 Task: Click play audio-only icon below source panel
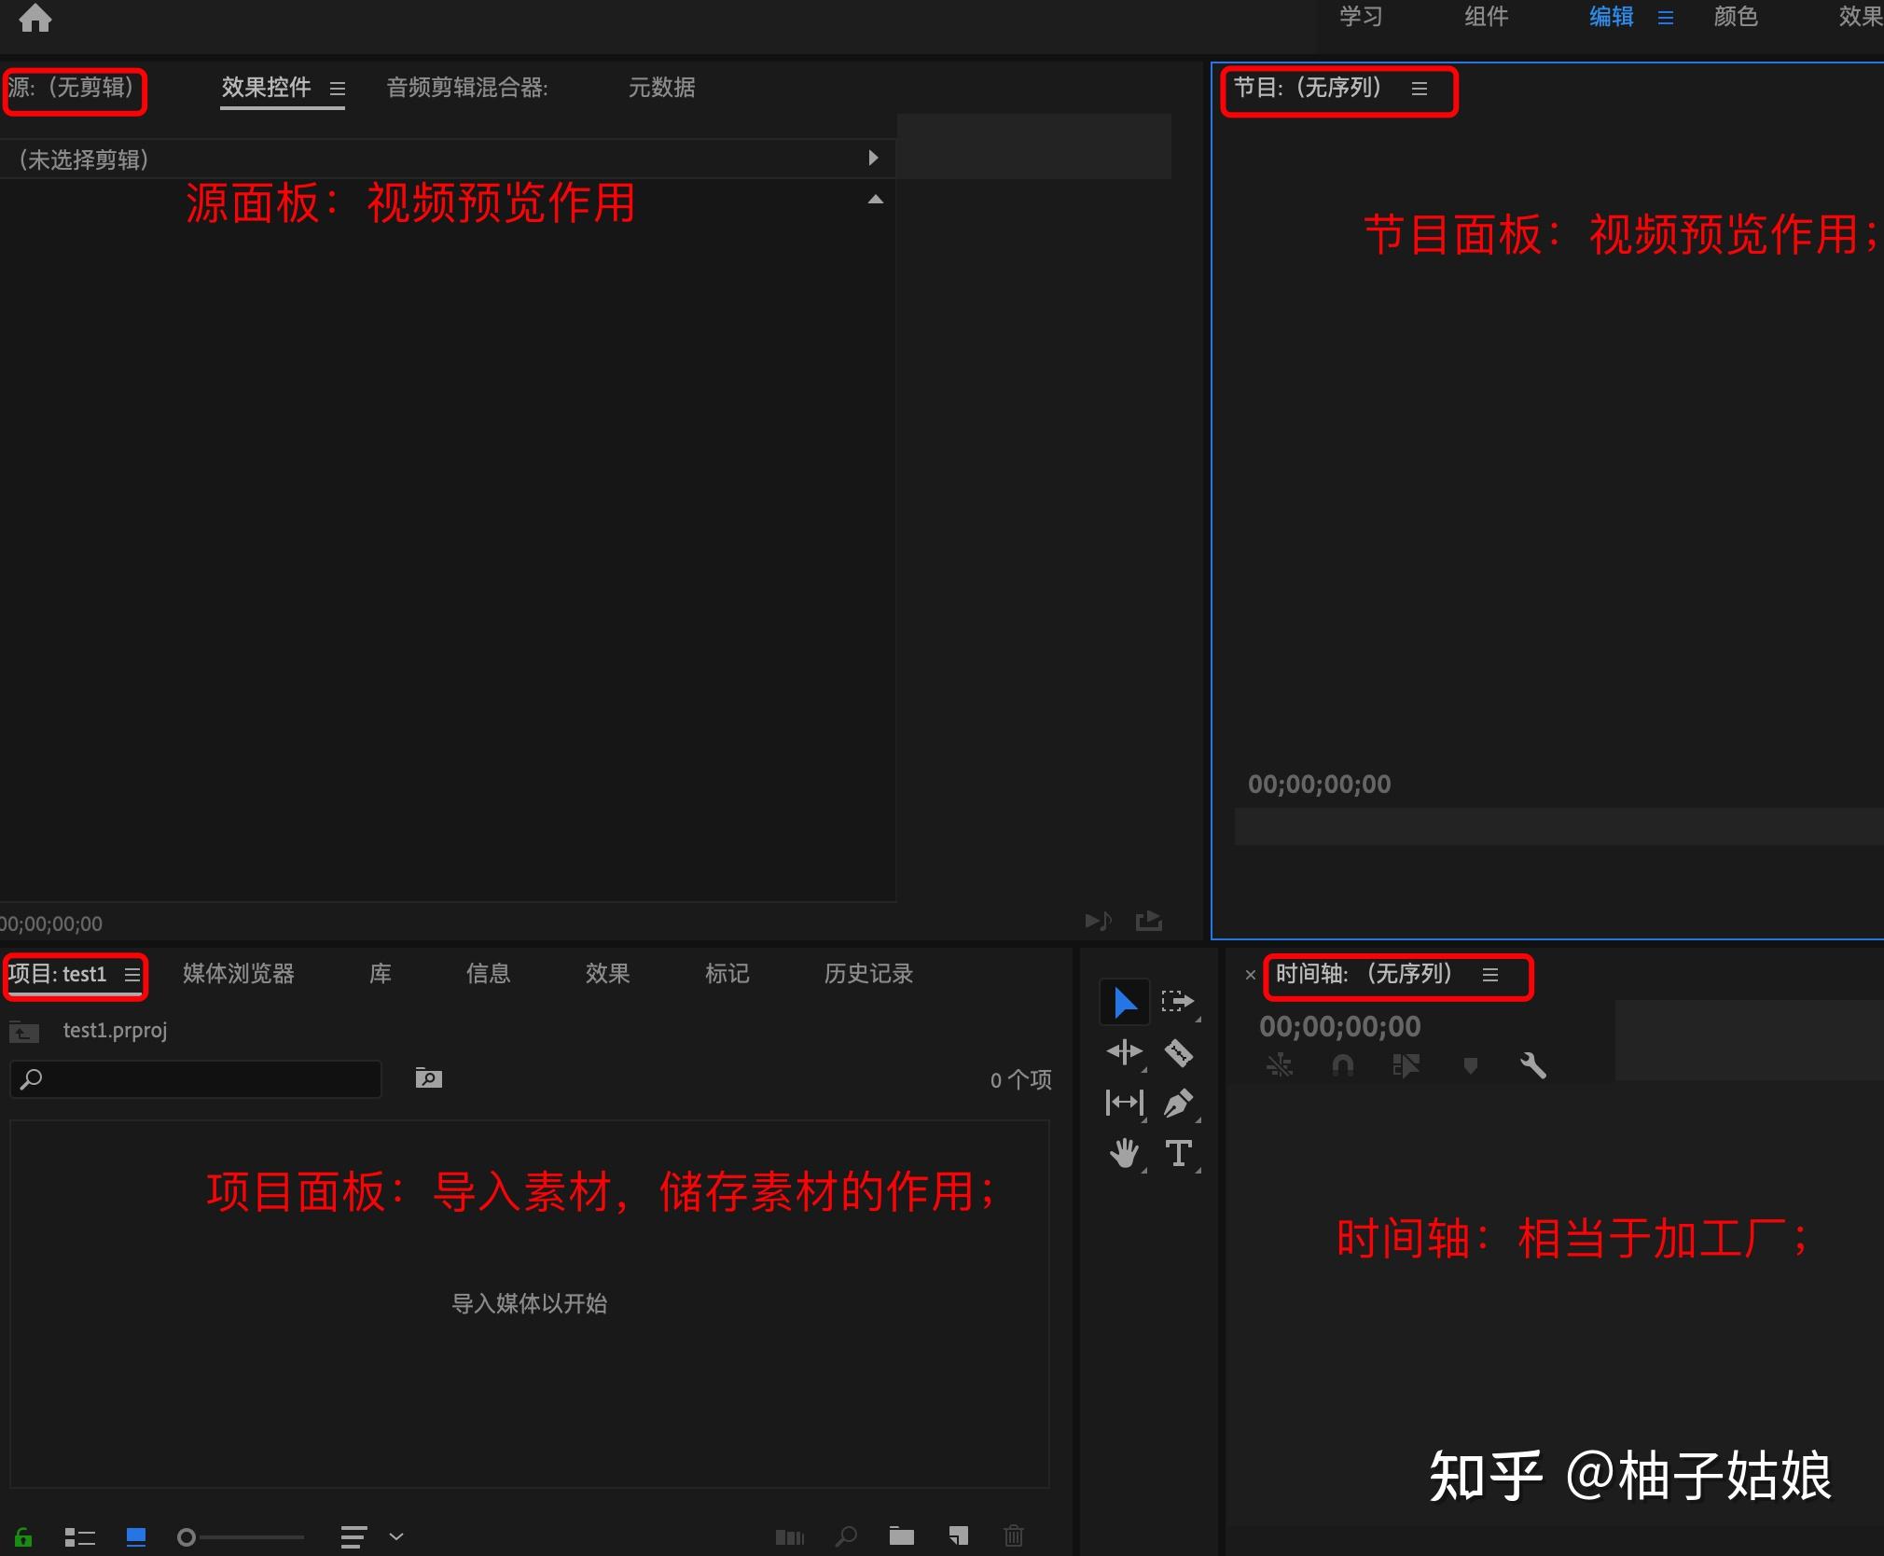coord(1099,922)
